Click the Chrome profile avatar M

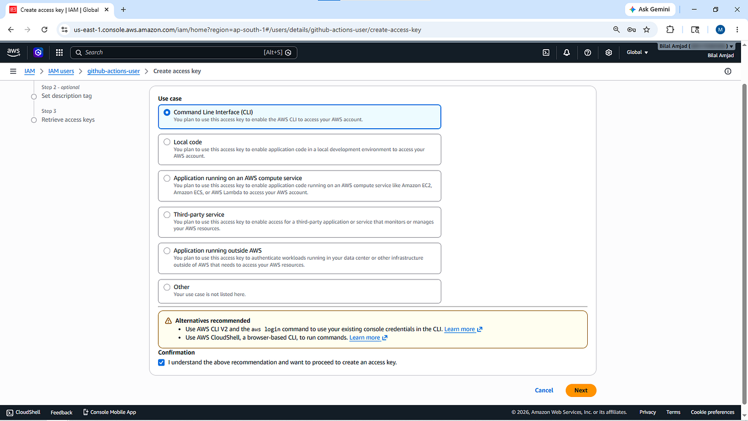(720, 30)
